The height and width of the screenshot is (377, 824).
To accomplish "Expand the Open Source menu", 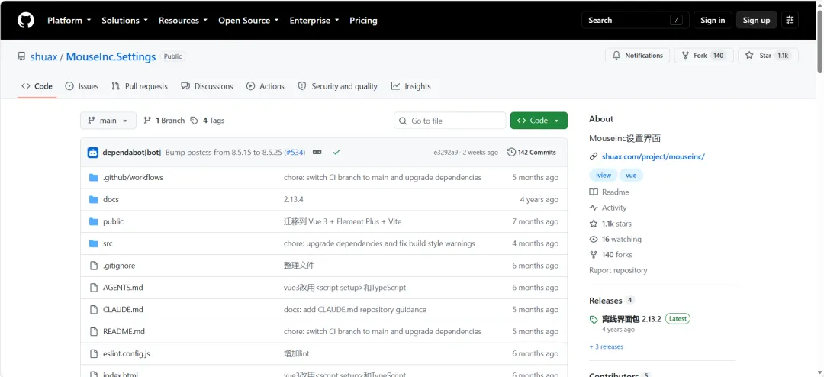I will click(x=248, y=21).
